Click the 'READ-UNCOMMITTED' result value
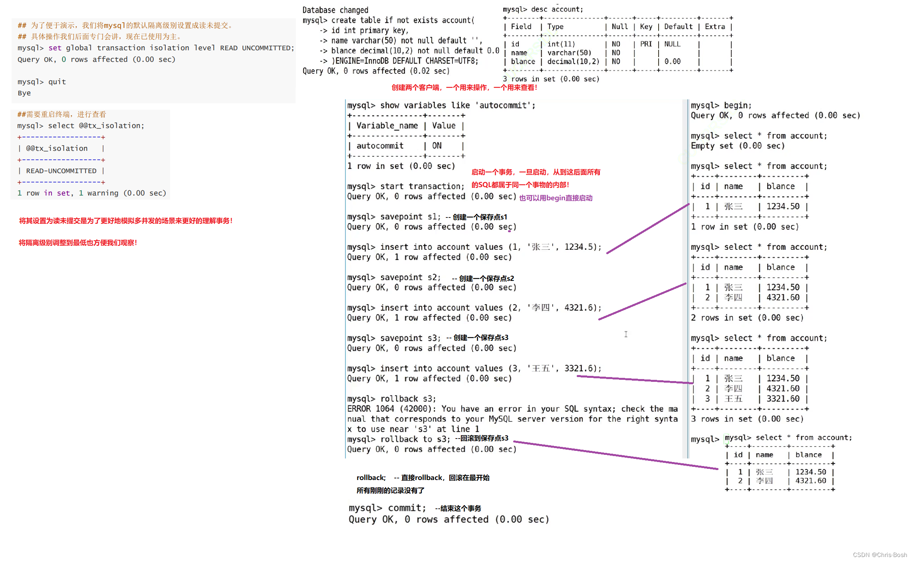Image resolution: width=913 pixels, height=561 pixels. [61, 171]
